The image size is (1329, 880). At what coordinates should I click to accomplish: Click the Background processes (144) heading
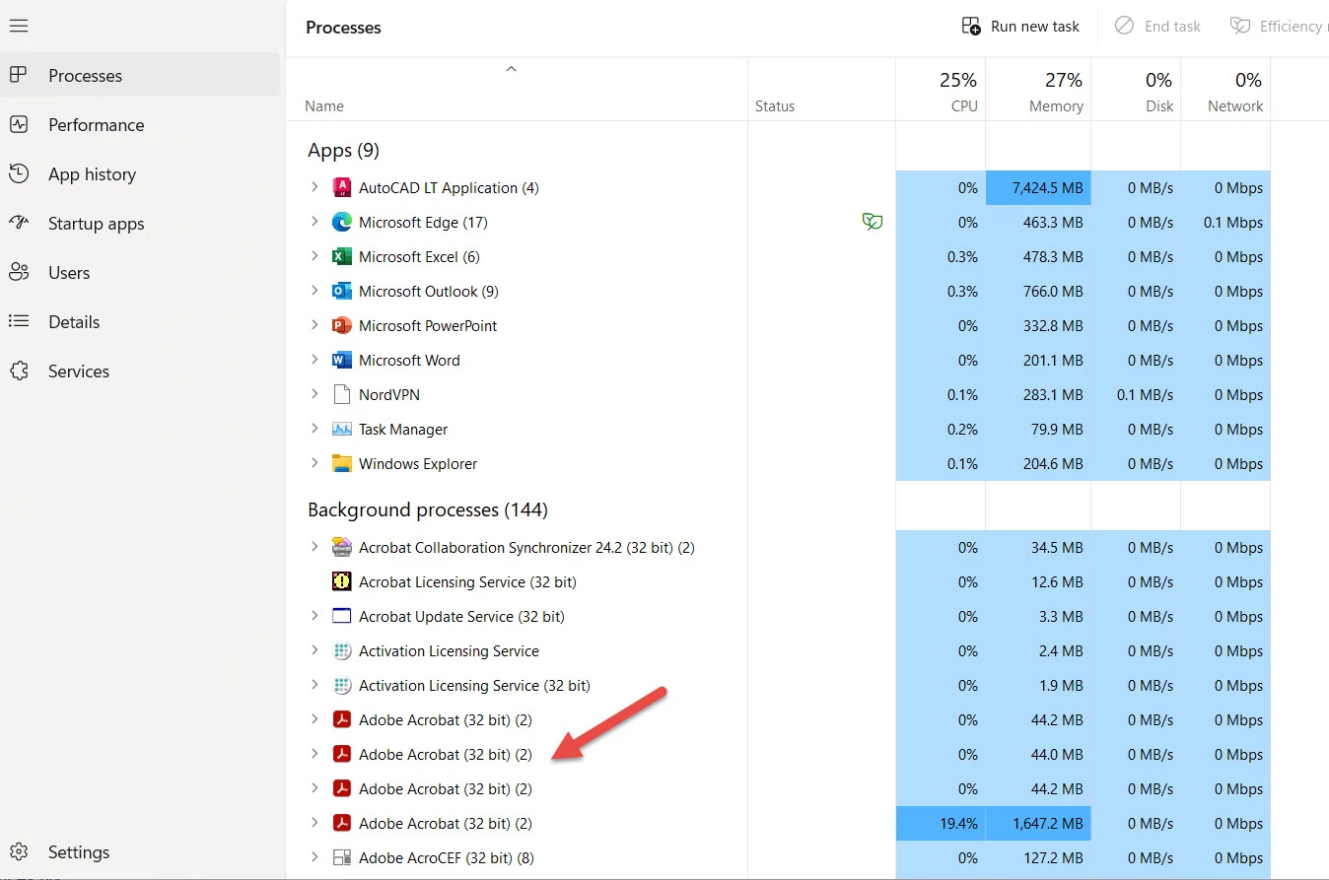click(428, 509)
